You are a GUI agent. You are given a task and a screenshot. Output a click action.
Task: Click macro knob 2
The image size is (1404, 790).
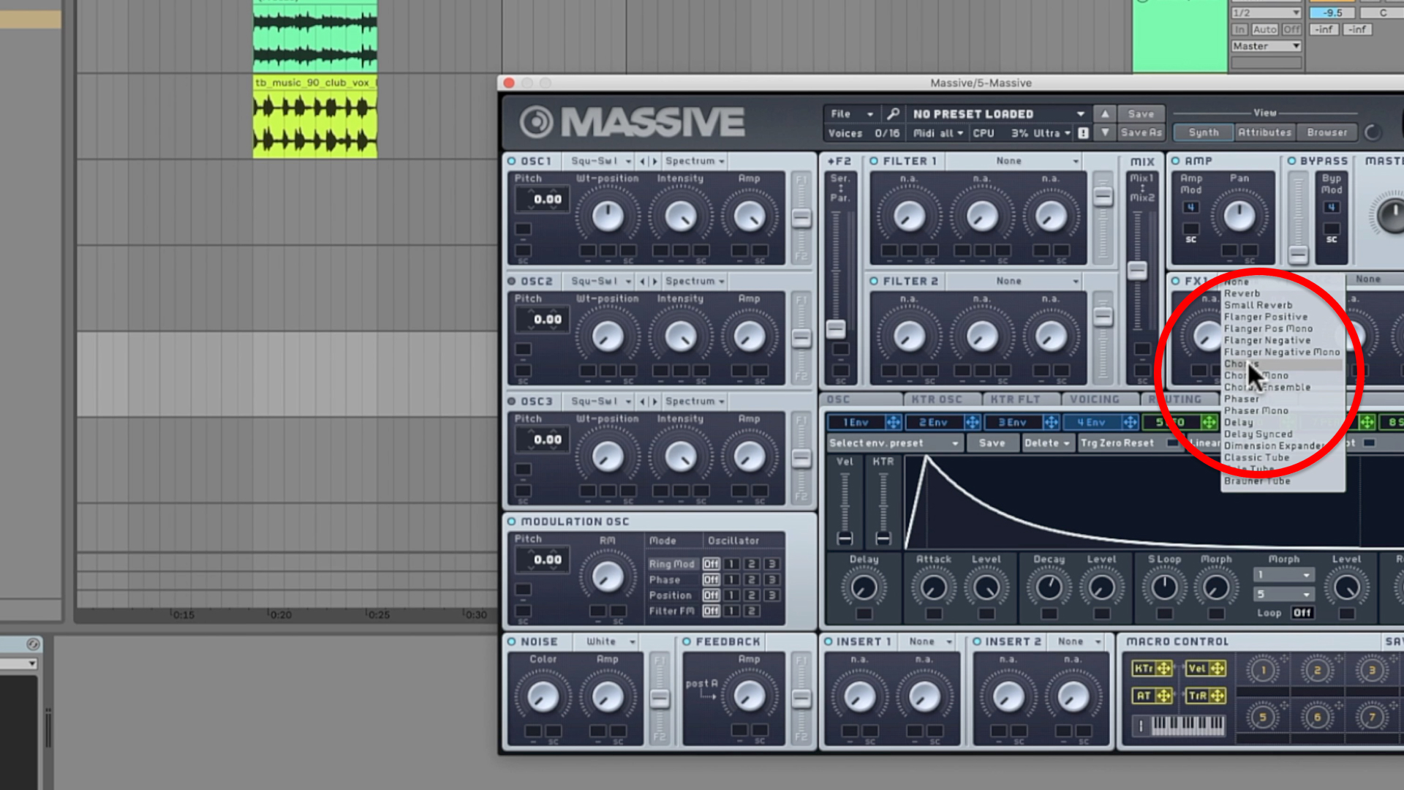pos(1317,670)
